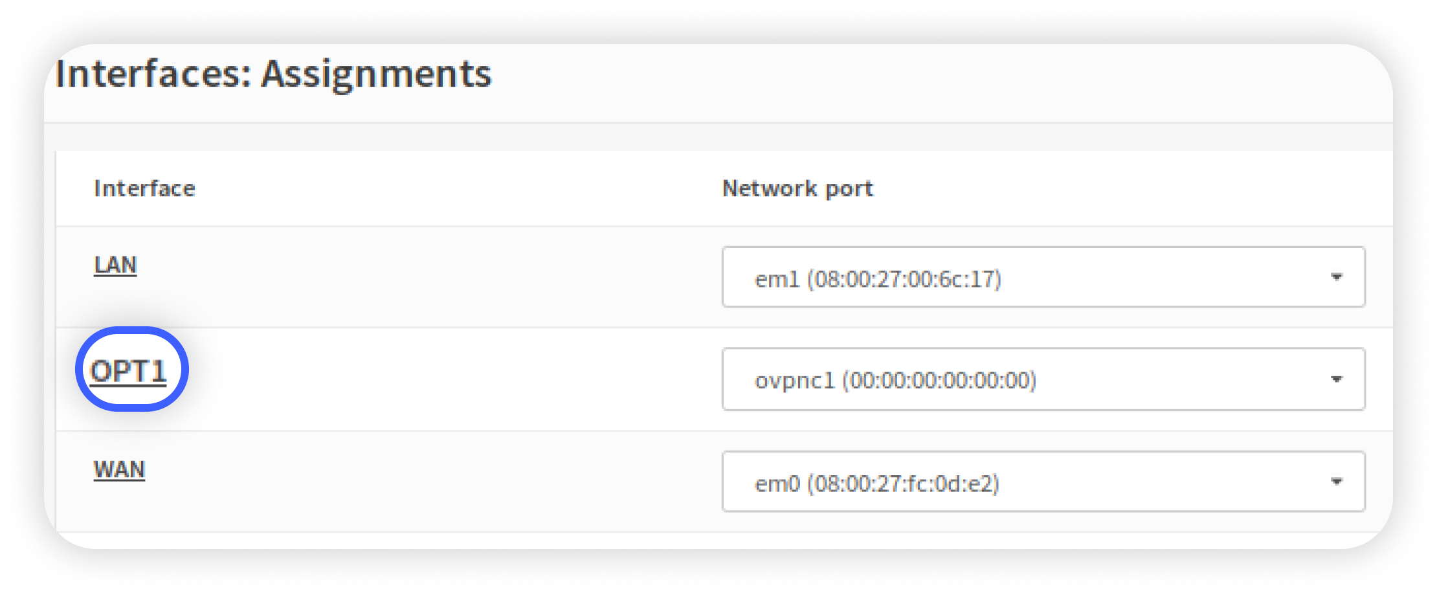
Task: Click the Interfaces: Assignments page title
Action: pyautogui.click(x=273, y=74)
